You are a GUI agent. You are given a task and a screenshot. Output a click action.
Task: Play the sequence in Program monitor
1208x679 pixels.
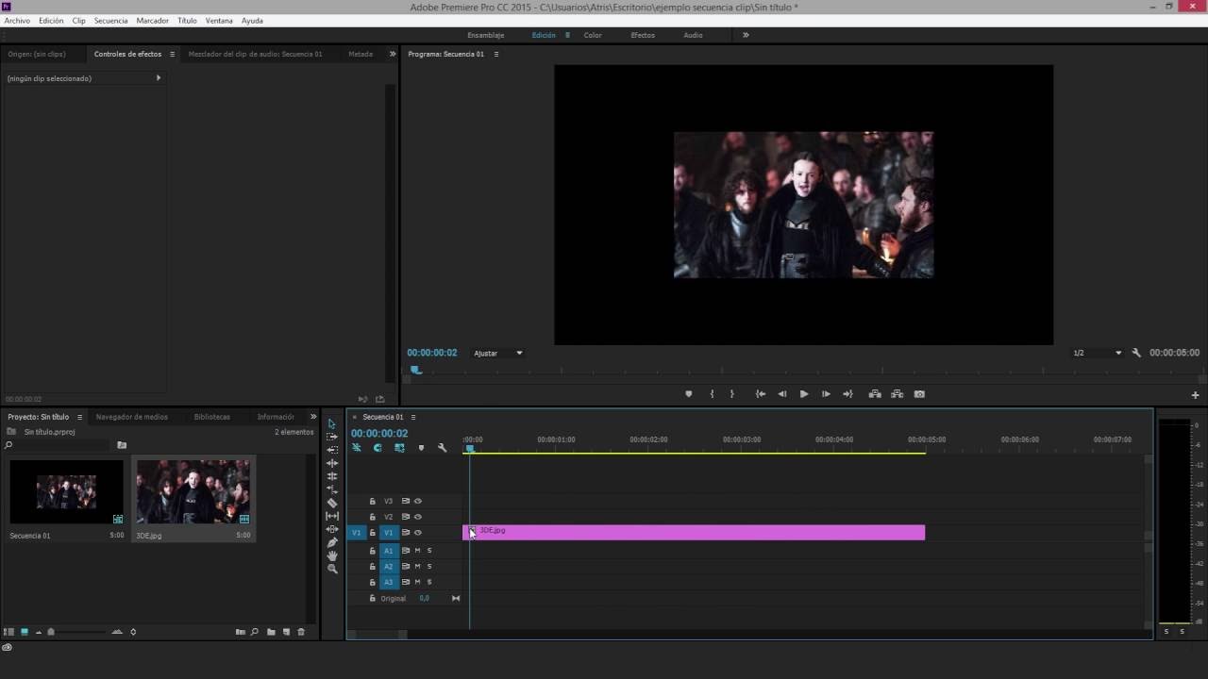[803, 394]
